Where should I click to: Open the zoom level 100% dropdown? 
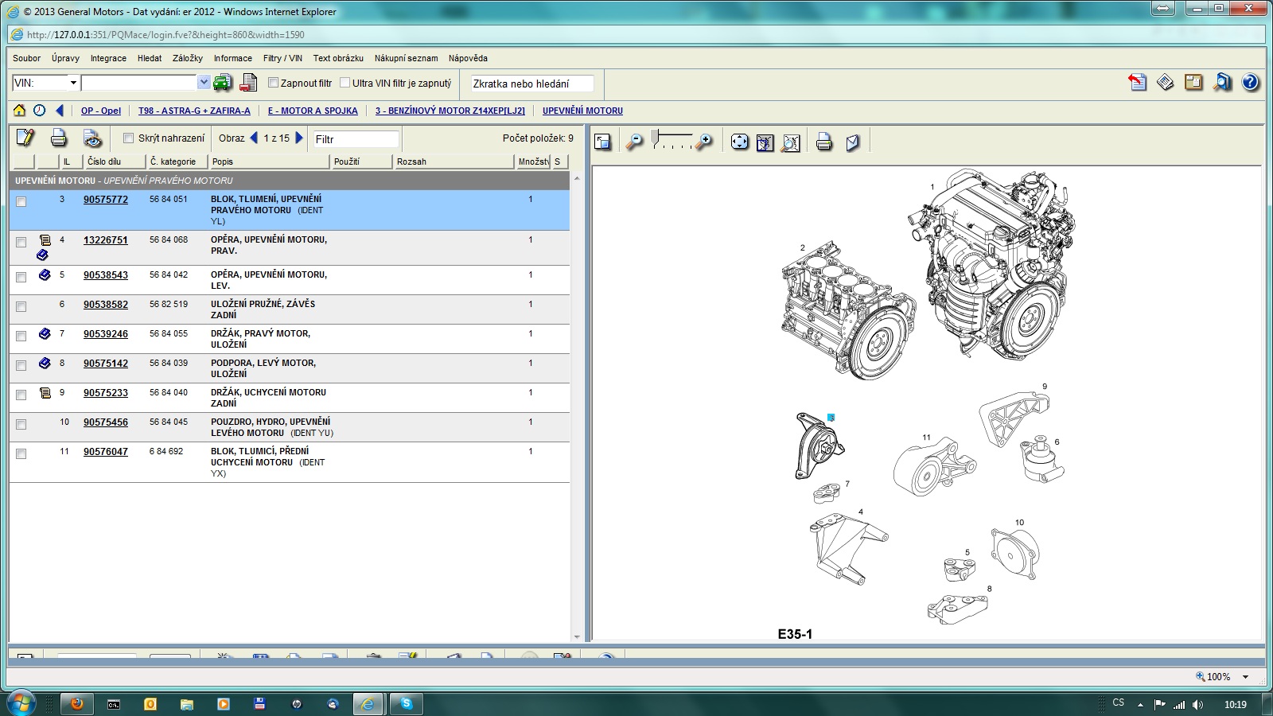point(1245,677)
